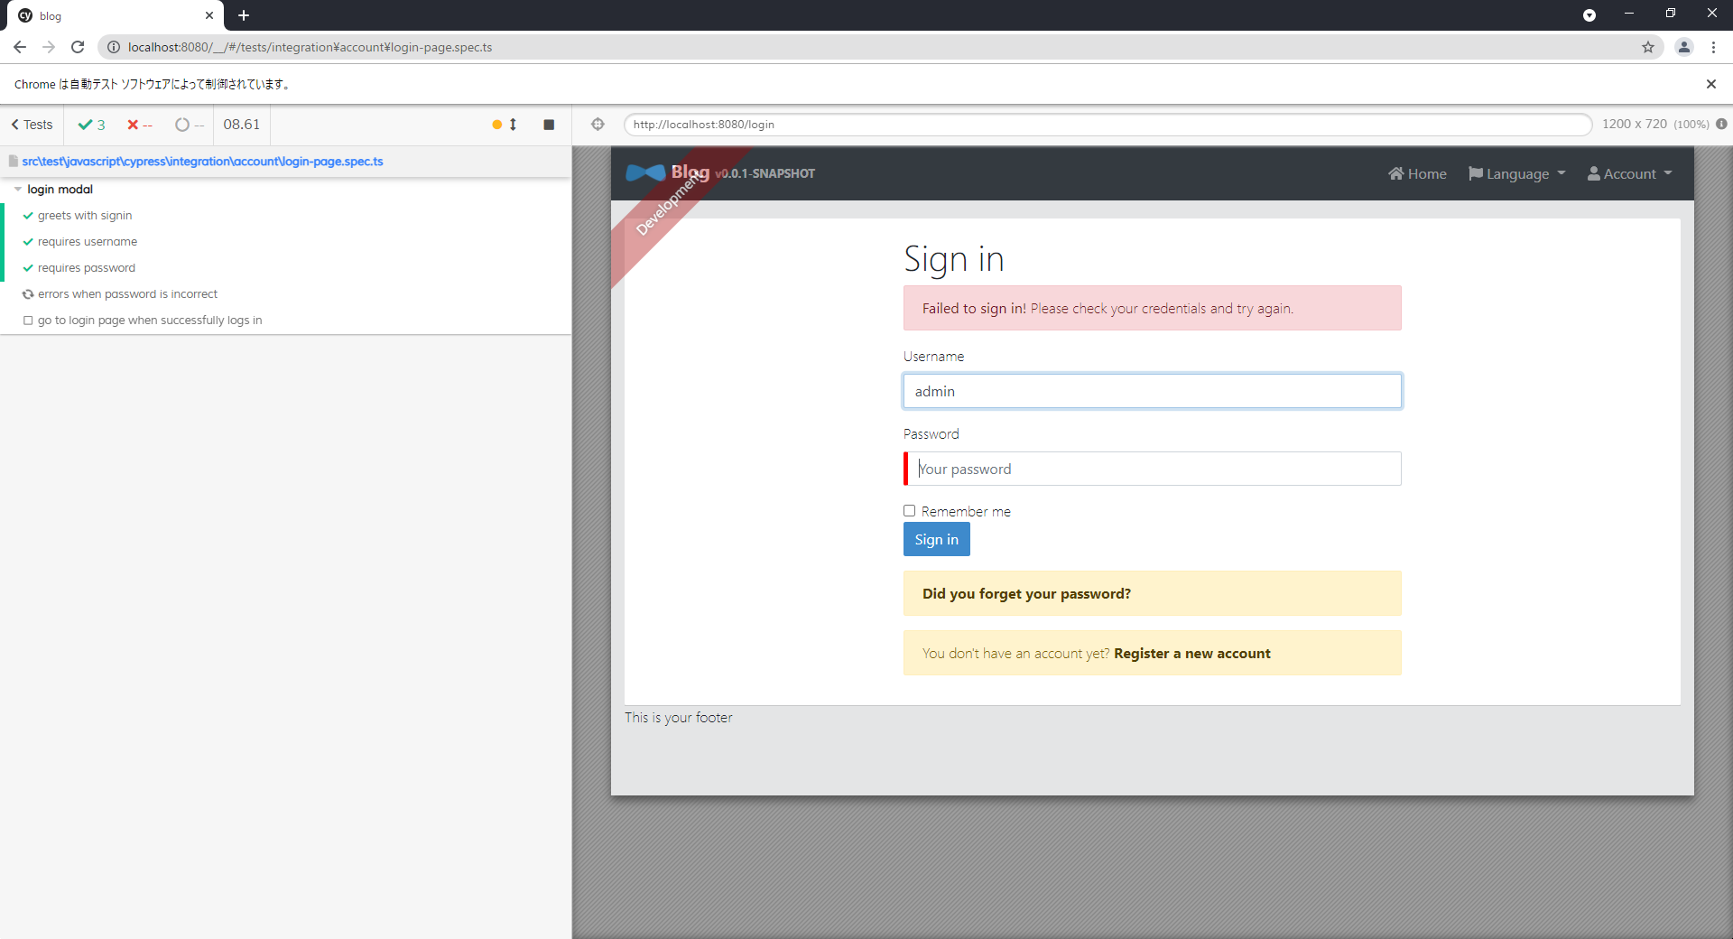Click the viewport info icon
Image resolution: width=1733 pixels, height=939 pixels.
[1721, 124]
